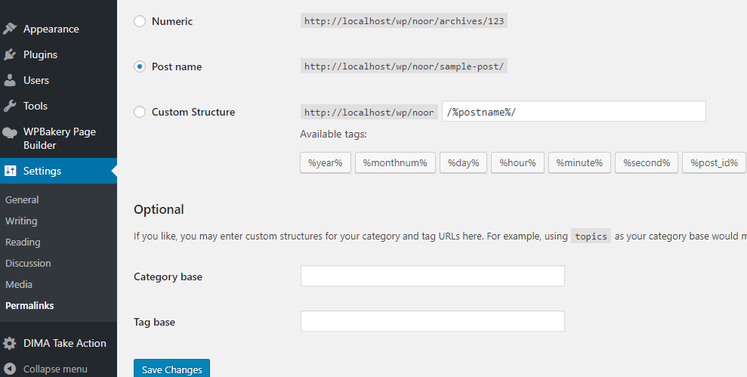Choose the Custom Structure radio option

pyautogui.click(x=140, y=112)
